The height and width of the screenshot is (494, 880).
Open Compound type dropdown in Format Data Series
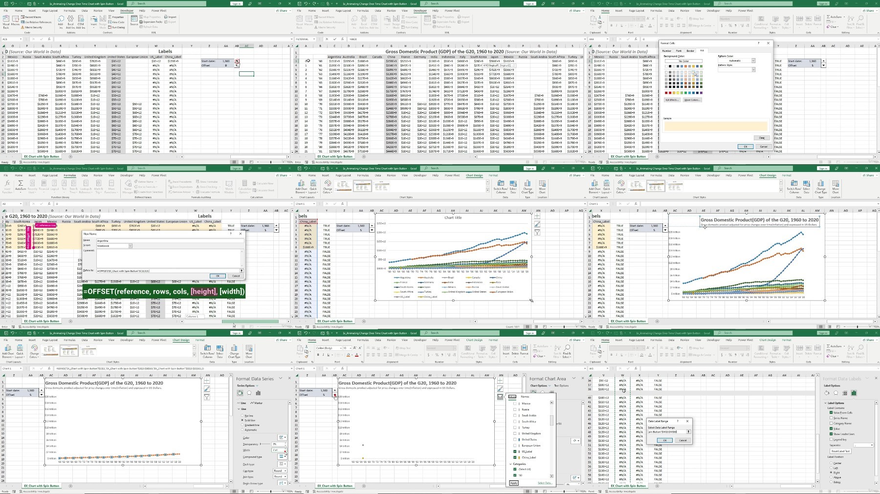pos(283,457)
